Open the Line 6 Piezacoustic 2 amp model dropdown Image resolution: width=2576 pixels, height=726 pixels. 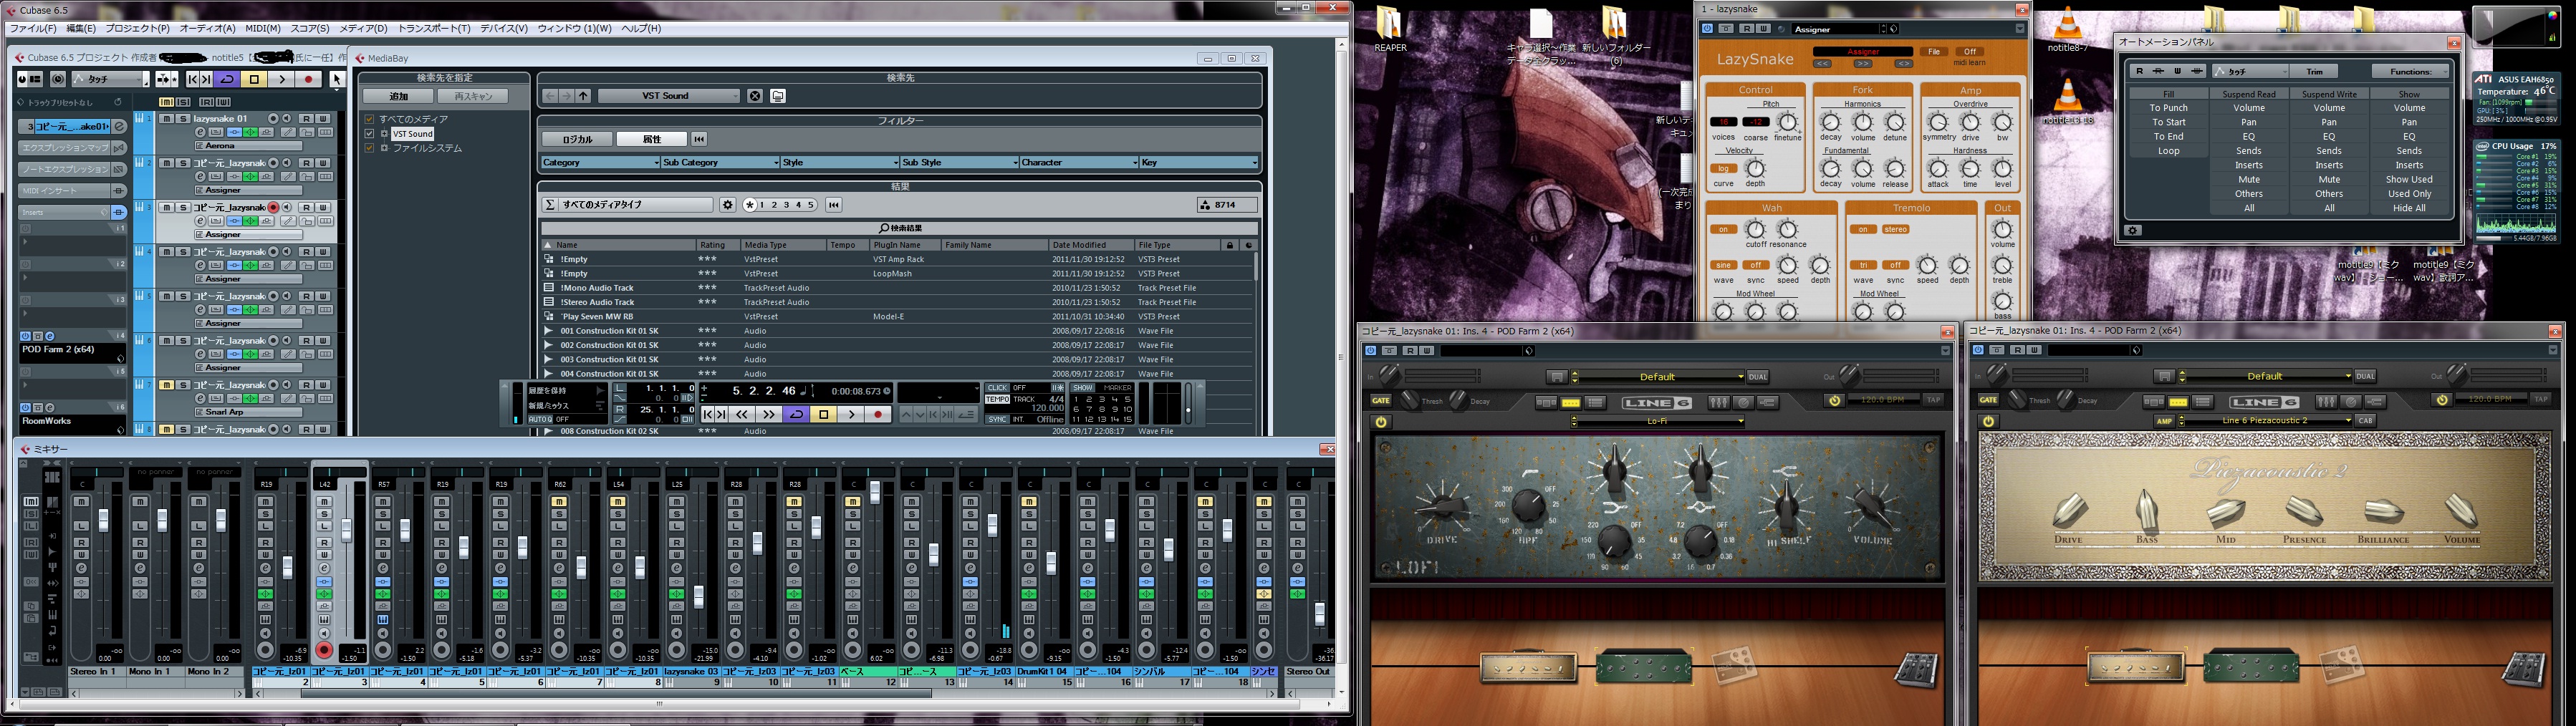[x=2265, y=421]
